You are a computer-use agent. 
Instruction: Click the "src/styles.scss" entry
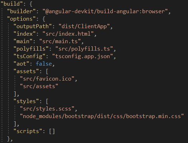47,109
